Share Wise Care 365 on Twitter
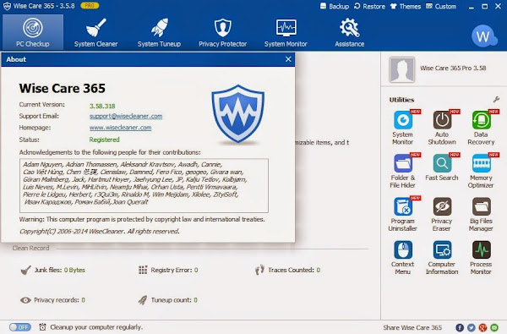The image size is (507, 334). click(472, 328)
